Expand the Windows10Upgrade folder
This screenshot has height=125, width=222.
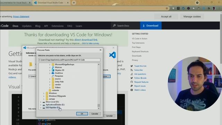(x=44, y=96)
